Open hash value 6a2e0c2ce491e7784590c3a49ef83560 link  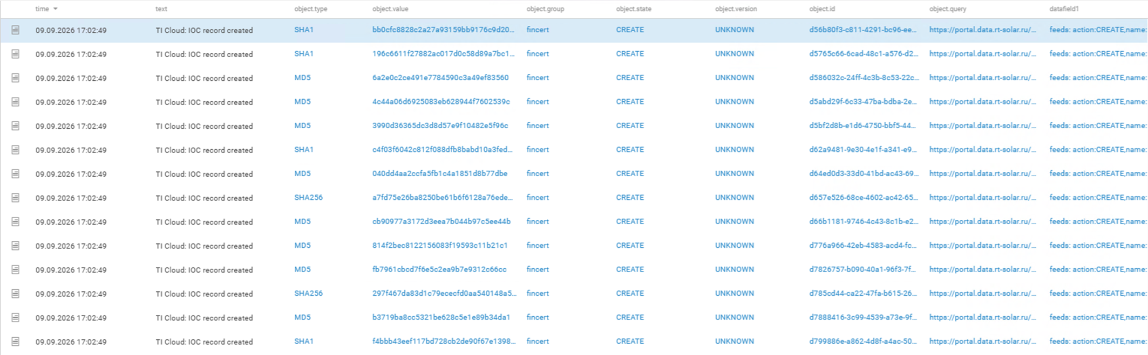click(x=440, y=78)
